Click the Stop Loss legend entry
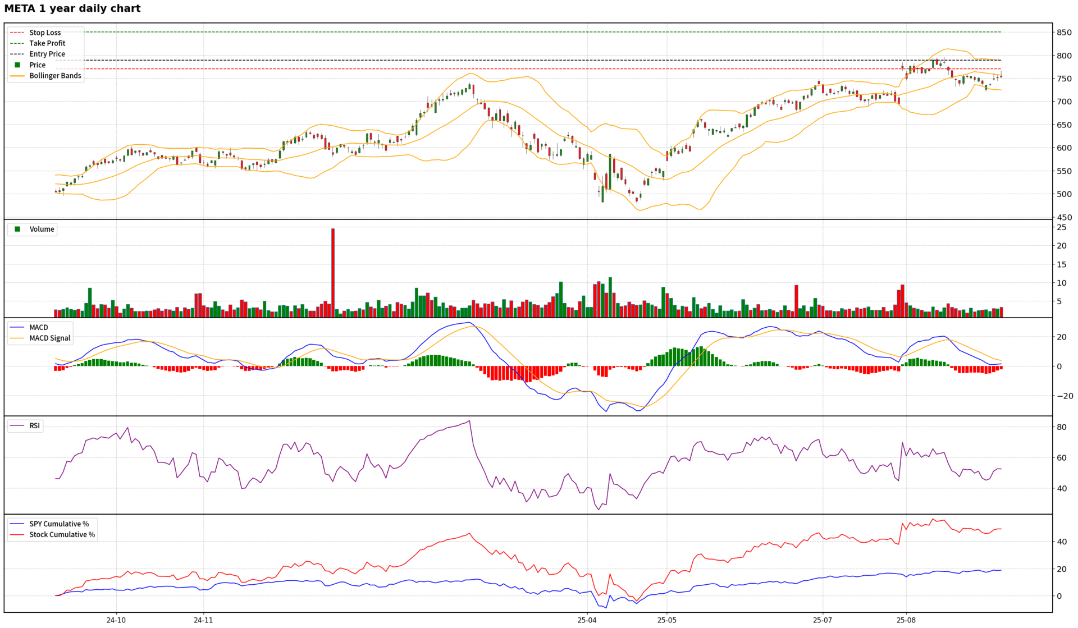Image resolution: width=1078 pixels, height=628 pixels. [x=45, y=33]
